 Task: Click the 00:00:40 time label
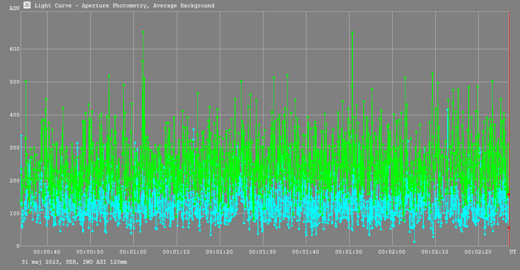(x=47, y=252)
